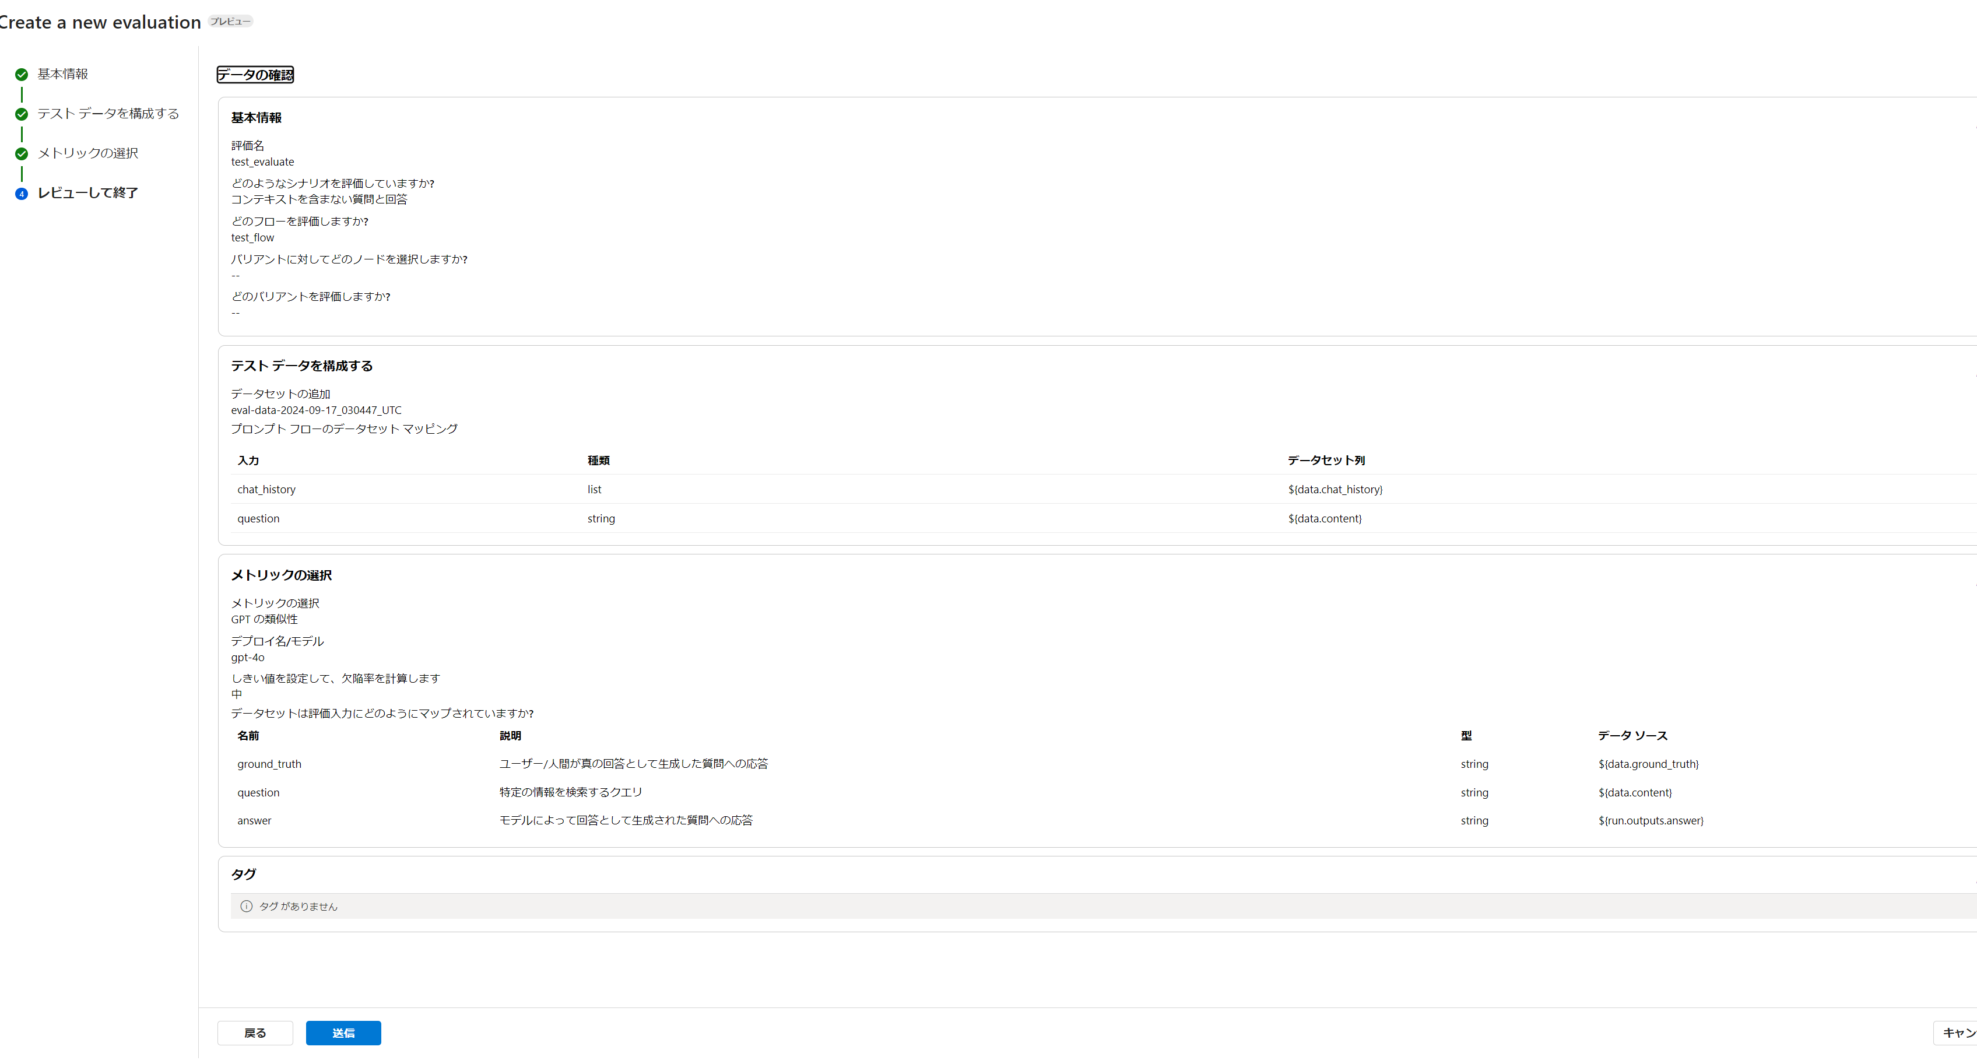The image size is (1977, 1064).
Task: Click the データの確認 heading
Action: [255, 75]
